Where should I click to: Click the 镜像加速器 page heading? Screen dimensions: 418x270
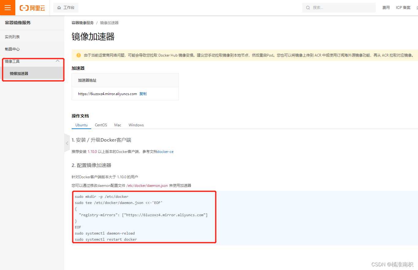93,37
